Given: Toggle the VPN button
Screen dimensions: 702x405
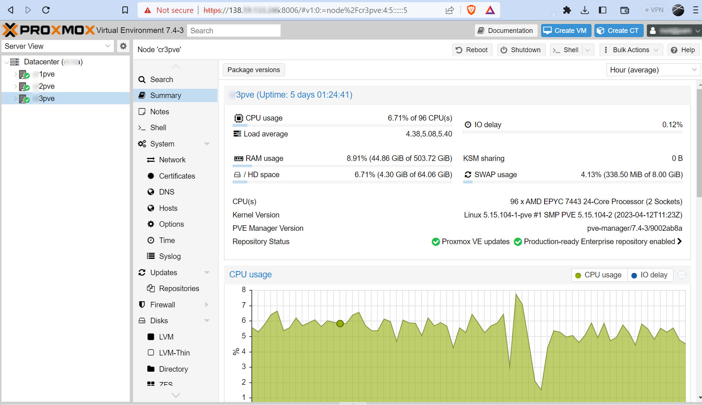Looking at the screenshot, I should [x=654, y=10].
